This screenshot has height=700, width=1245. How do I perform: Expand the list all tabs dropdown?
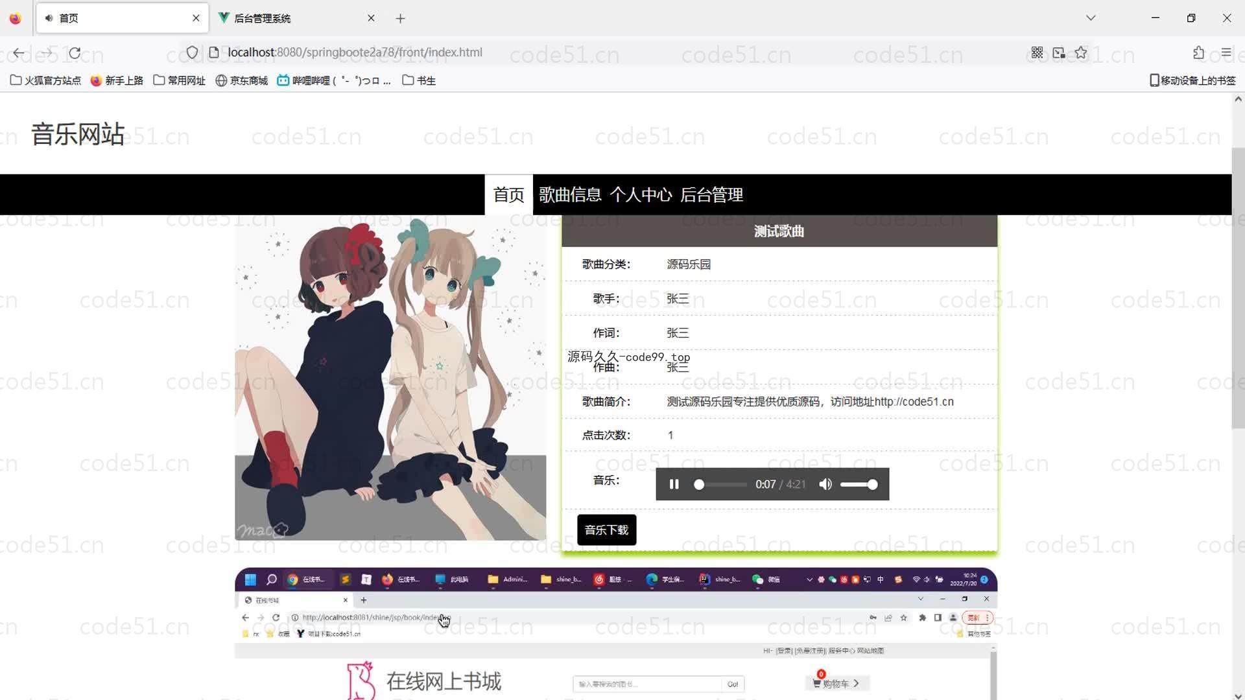[x=1091, y=18]
